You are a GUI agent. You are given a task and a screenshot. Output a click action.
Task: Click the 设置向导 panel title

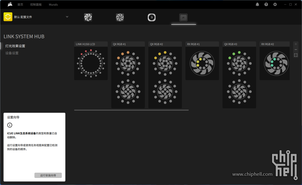13,117
